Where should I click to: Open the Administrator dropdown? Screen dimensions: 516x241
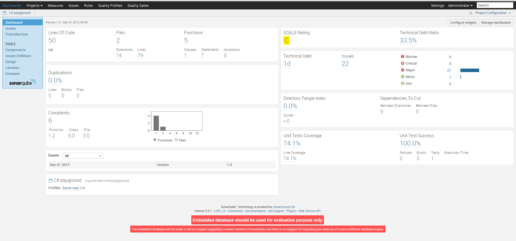point(460,5)
